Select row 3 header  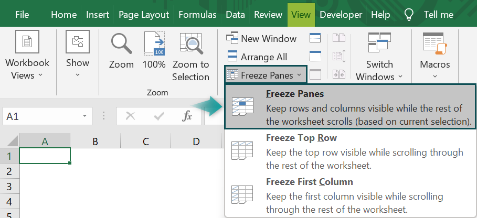pyautogui.click(x=9, y=187)
